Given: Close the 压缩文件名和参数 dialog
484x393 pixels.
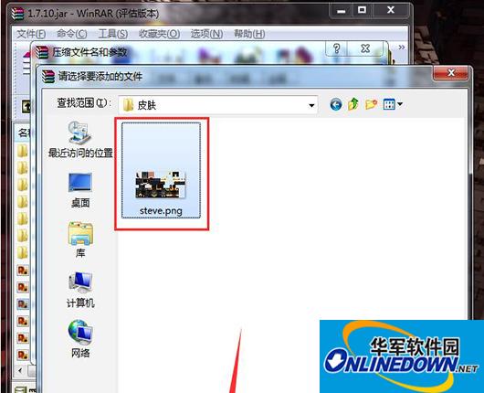Looking at the screenshot, I should click(x=365, y=48).
